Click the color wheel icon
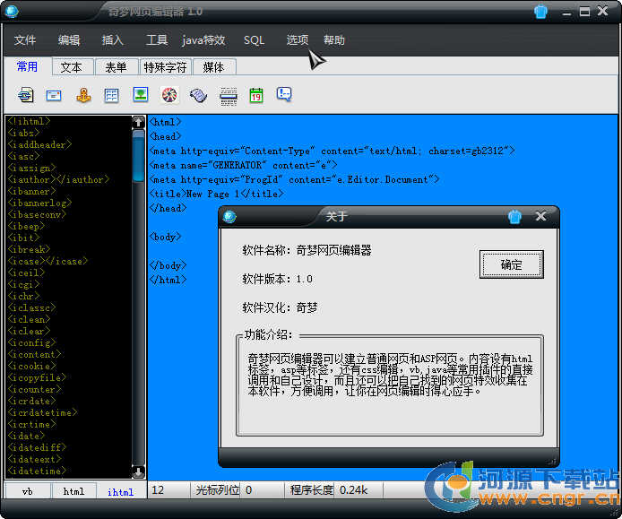 click(x=169, y=95)
